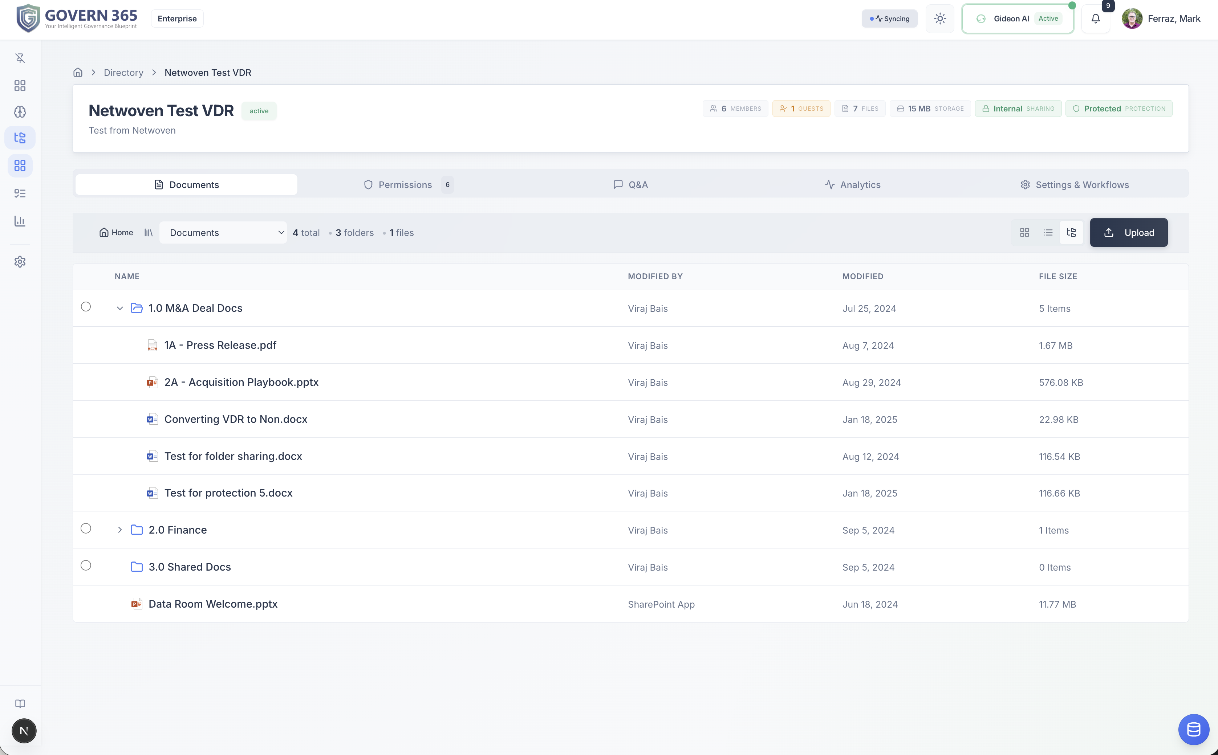Collapse the 1.0 M&A Deal Docs folder
Viewport: 1218px width, 755px height.
pos(120,309)
